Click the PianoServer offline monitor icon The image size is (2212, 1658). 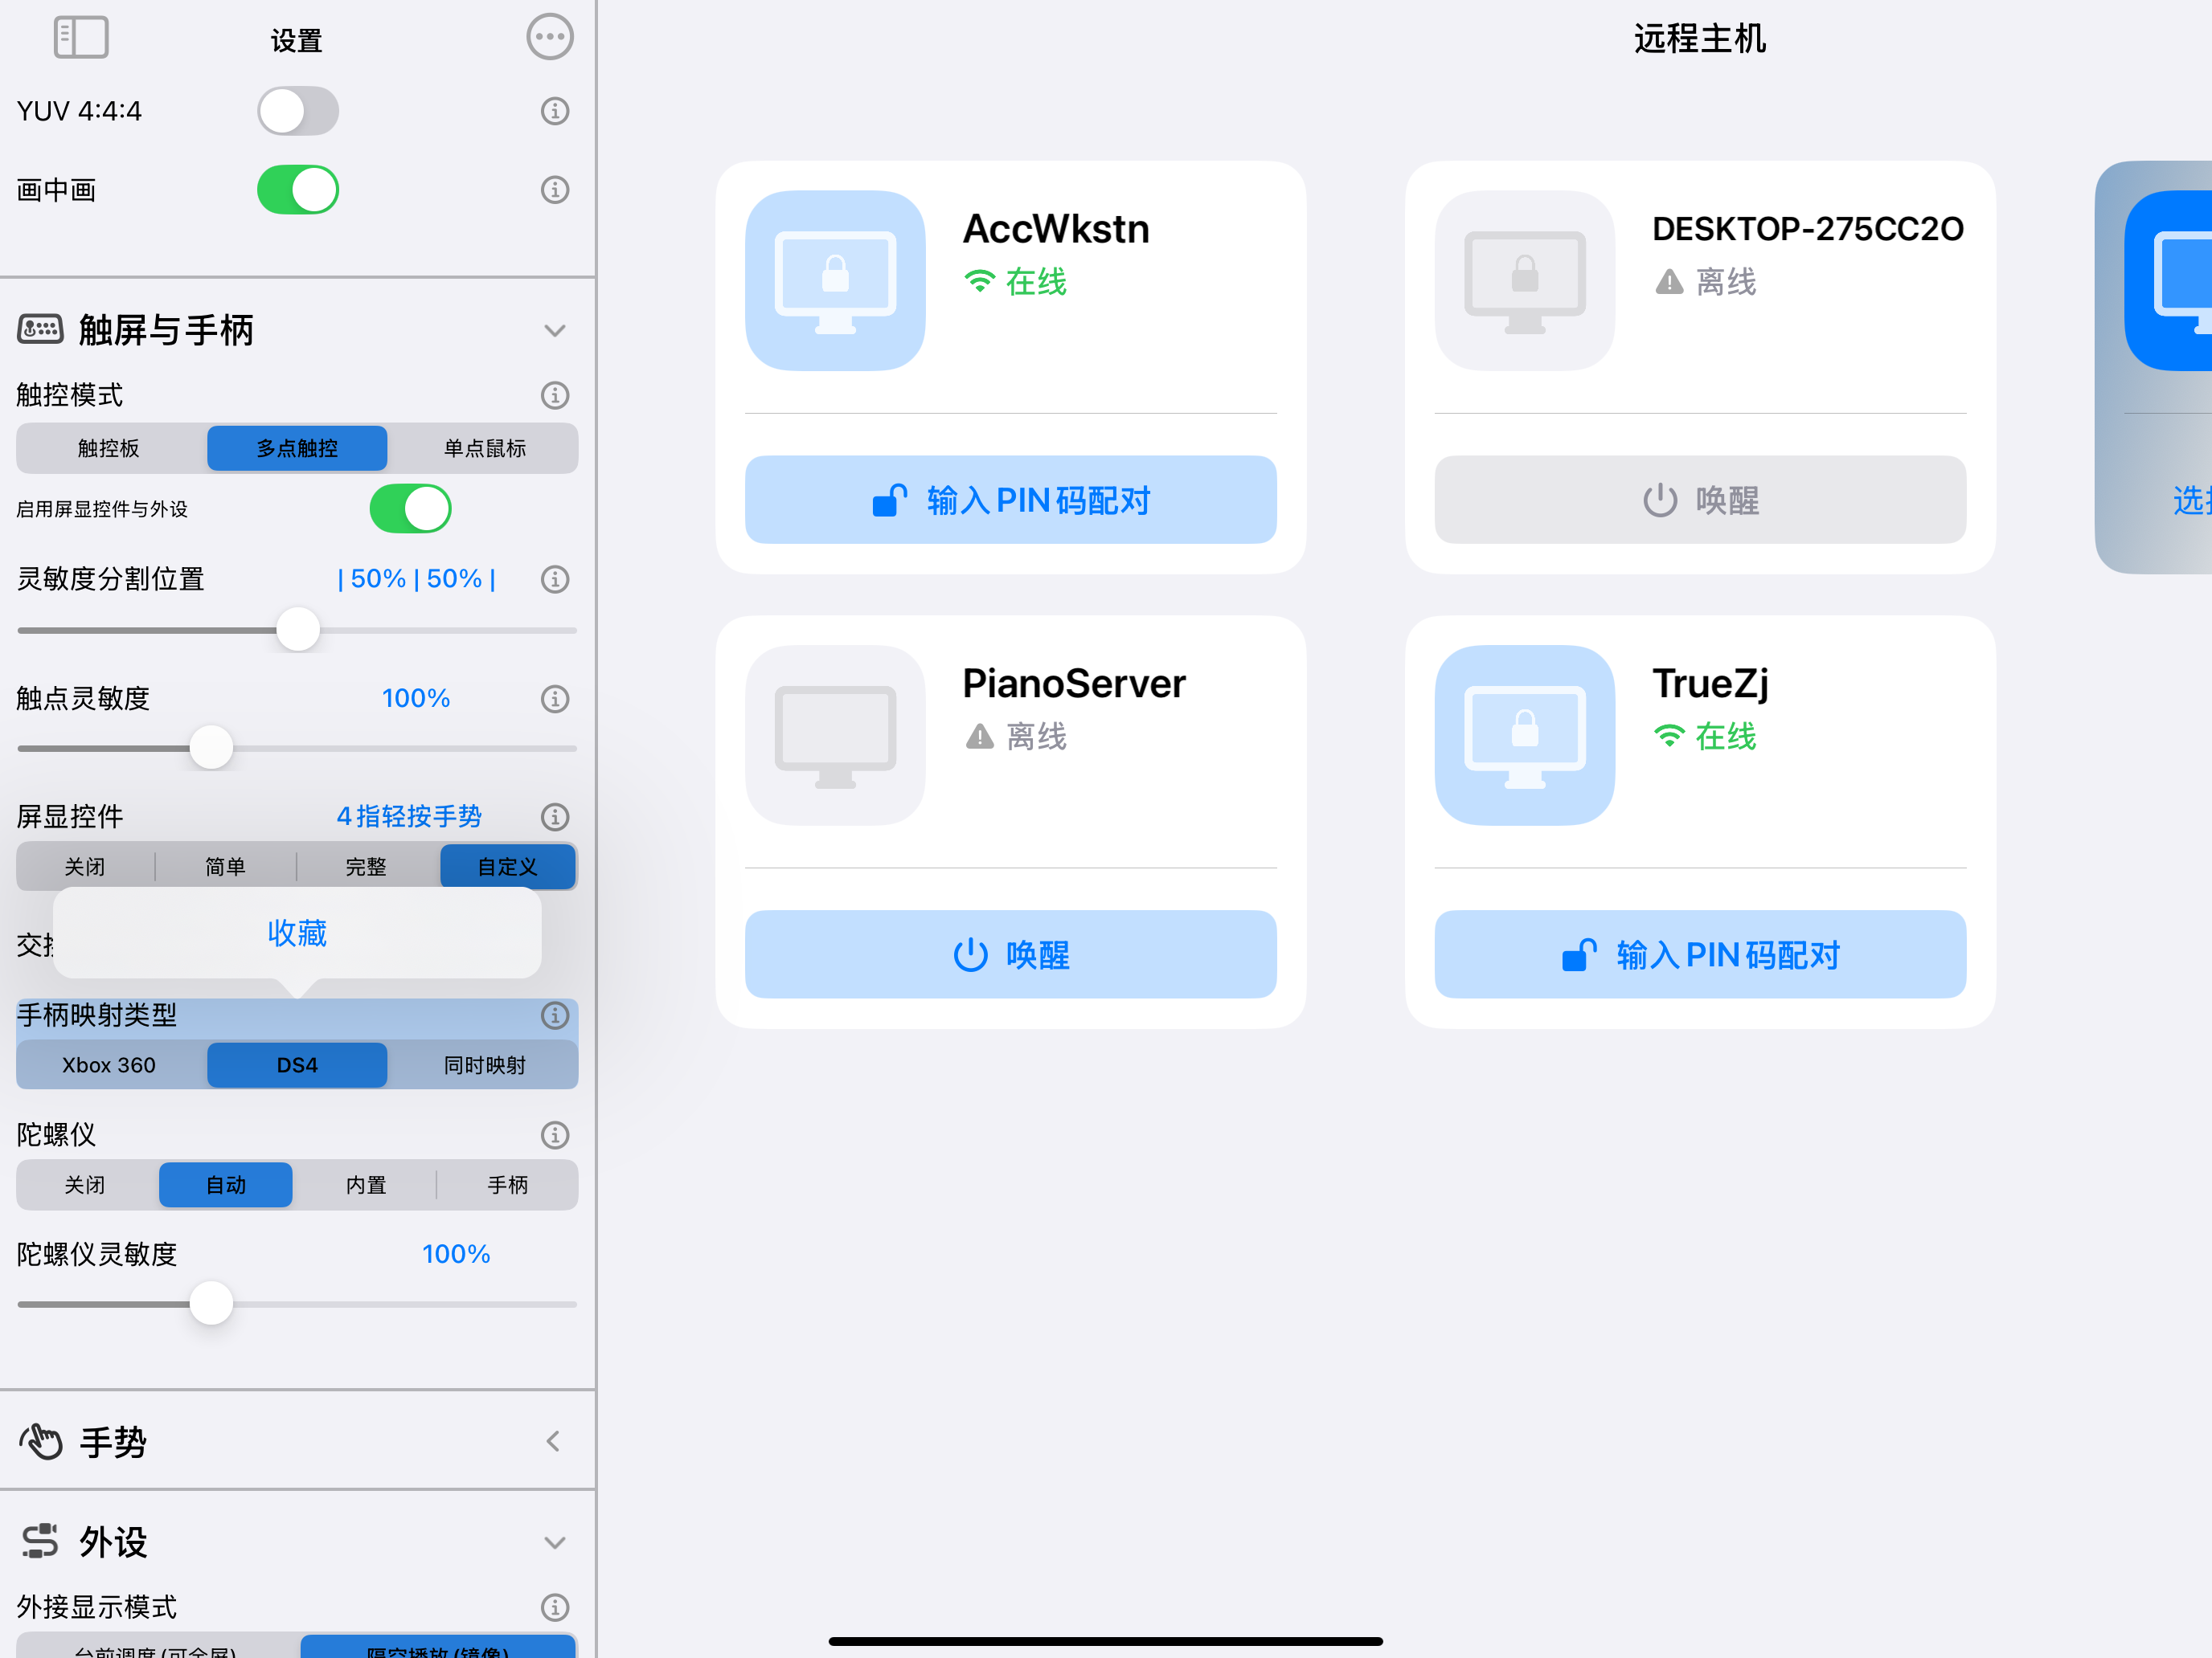tap(835, 736)
